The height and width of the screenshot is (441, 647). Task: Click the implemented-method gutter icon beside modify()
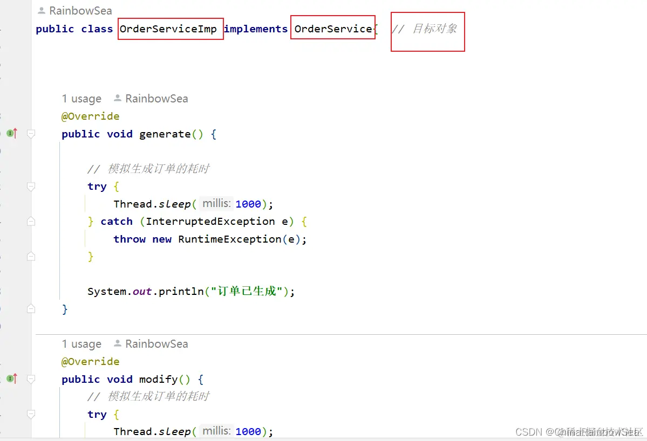(12, 378)
